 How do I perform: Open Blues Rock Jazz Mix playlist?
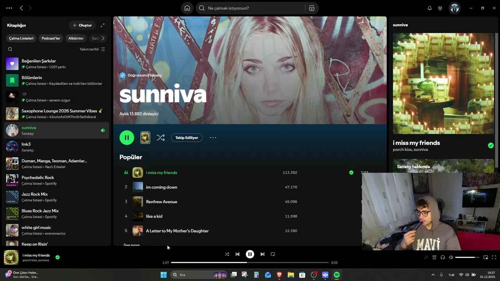(x=57, y=213)
